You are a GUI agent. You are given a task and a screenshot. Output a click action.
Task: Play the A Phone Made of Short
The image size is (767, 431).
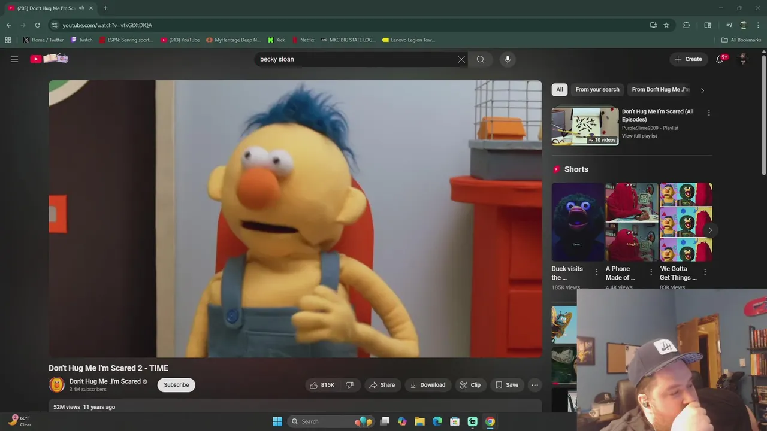[632, 222]
